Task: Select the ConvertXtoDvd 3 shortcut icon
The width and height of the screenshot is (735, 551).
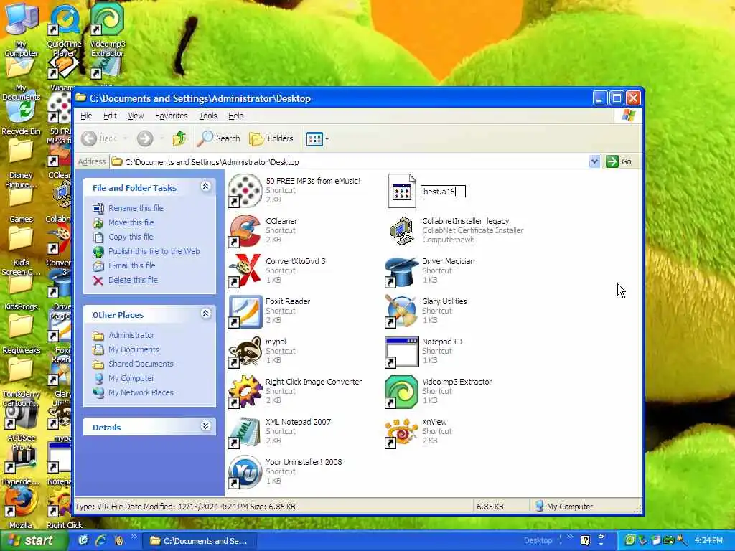Action: (x=245, y=270)
